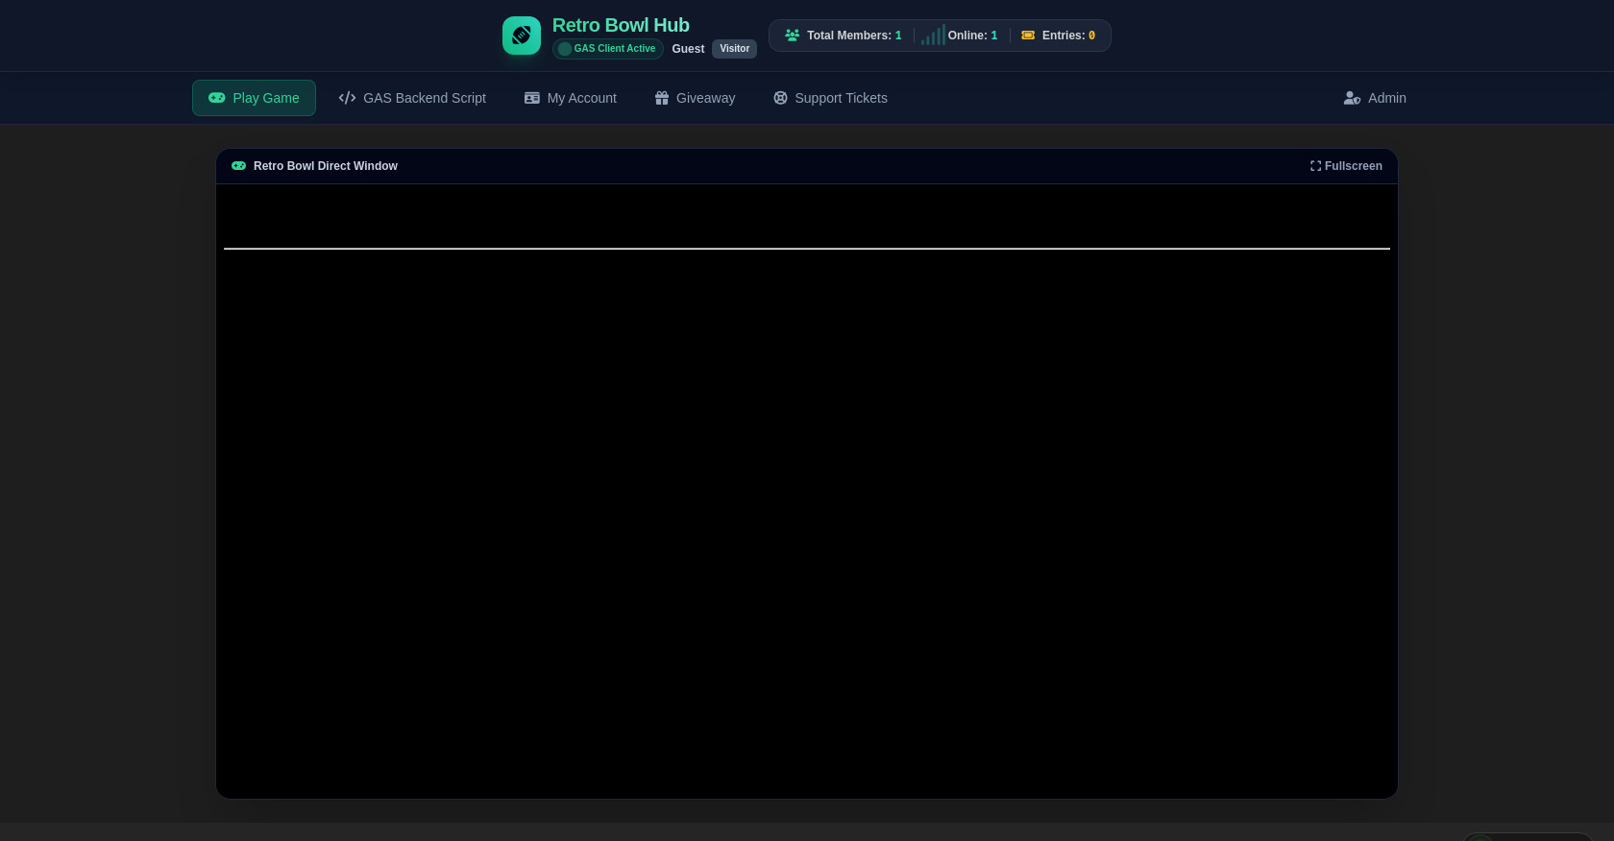This screenshot has height=841, width=1614.
Task: Click the Admin button
Action: (1375, 98)
